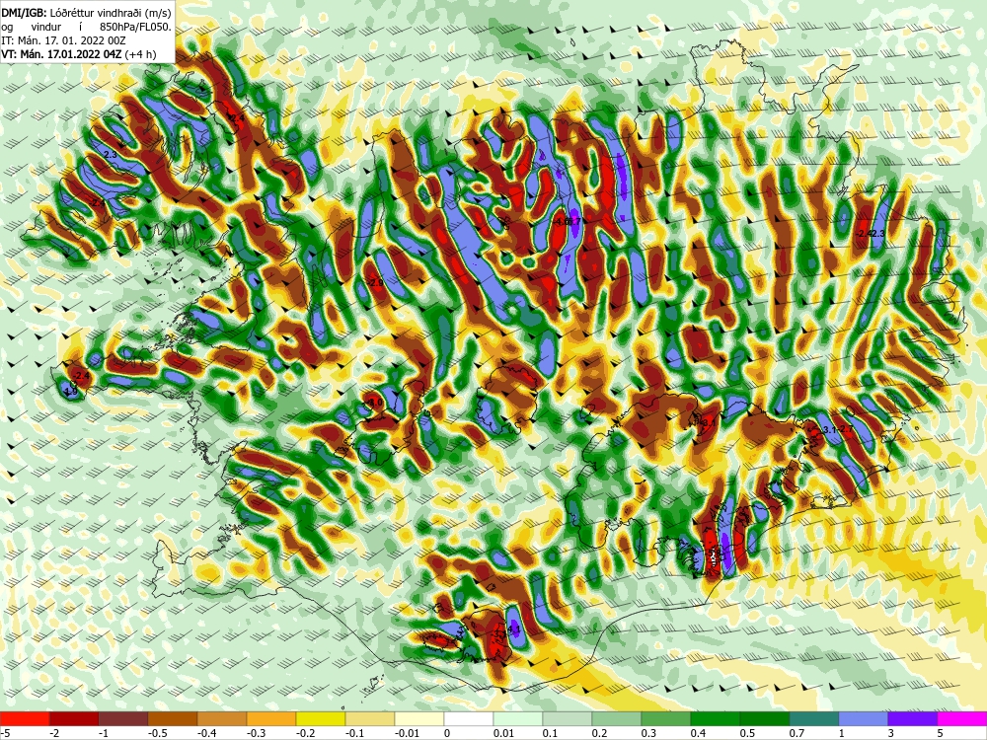Click the '-2.9' value label on map
Image resolution: width=987 pixels, height=740 pixels.
(x=375, y=283)
